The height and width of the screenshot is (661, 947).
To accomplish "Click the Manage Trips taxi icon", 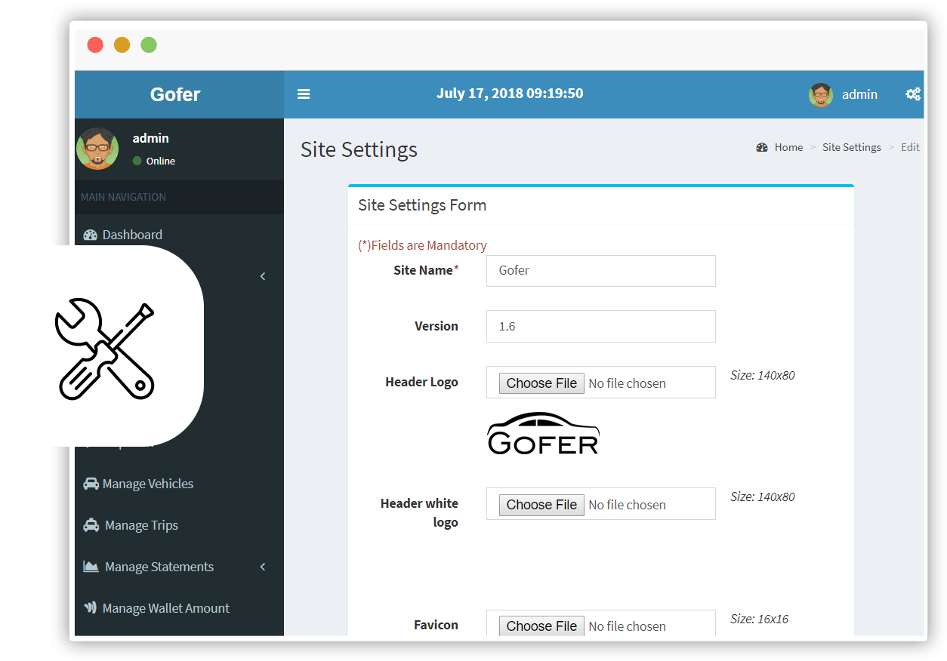I will 91,525.
